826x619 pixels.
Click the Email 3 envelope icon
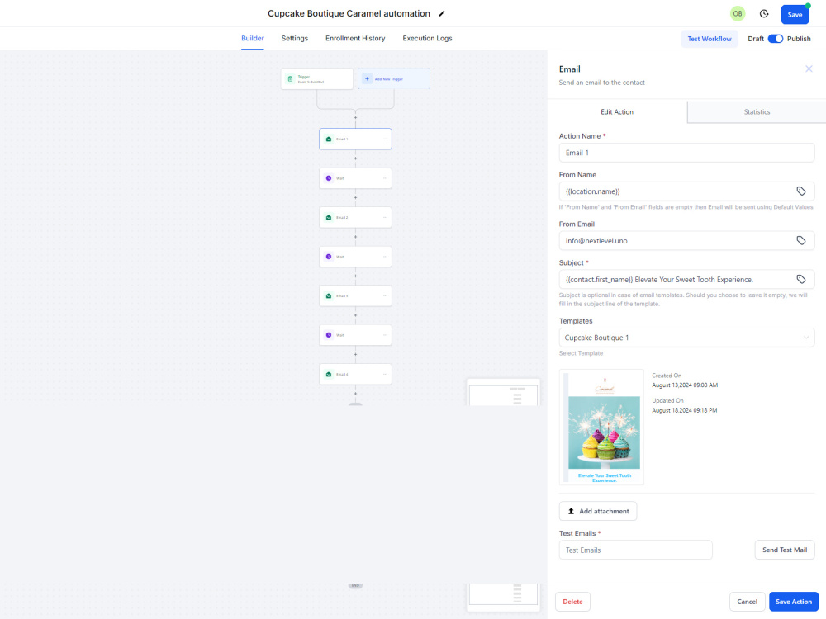tap(329, 295)
